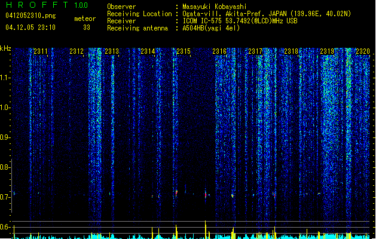Viewport: 376px width, 239px height.
Task: Click the timestamp 04.12.05 23:10
Action: tap(30, 27)
